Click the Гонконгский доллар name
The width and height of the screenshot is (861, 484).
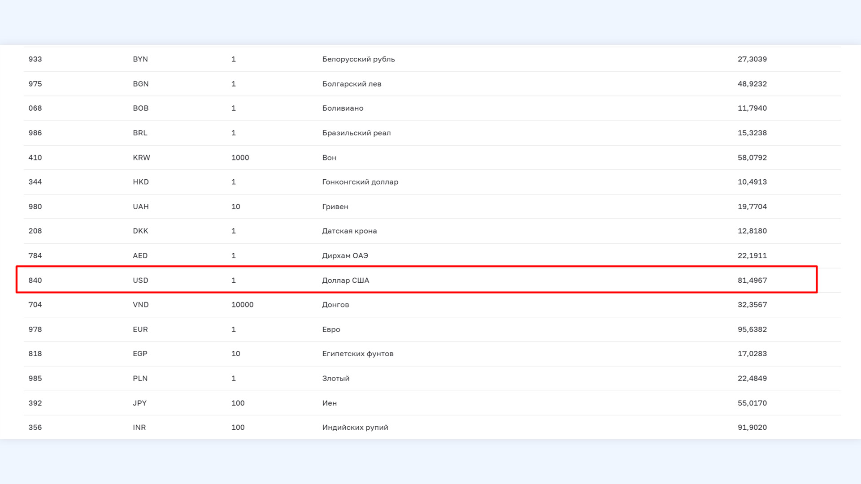click(360, 182)
